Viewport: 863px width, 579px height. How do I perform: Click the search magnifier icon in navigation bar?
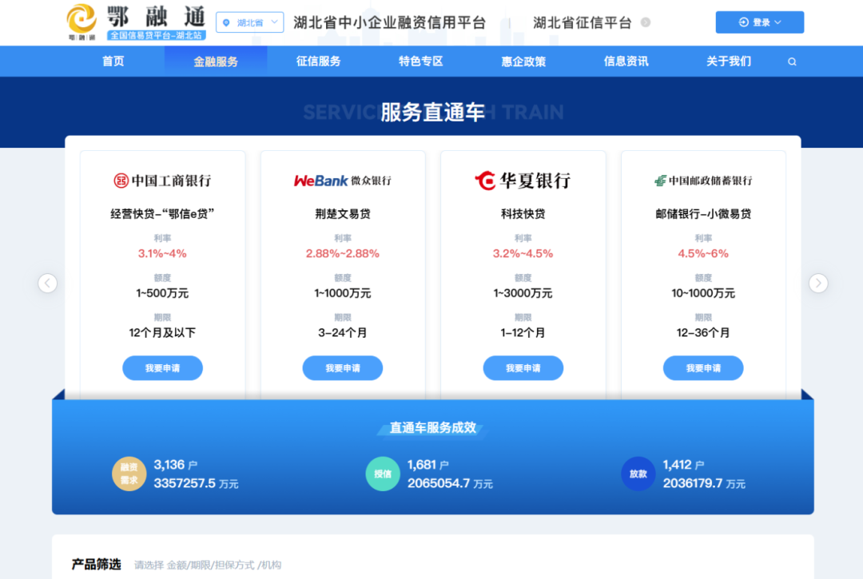tap(792, 61)
